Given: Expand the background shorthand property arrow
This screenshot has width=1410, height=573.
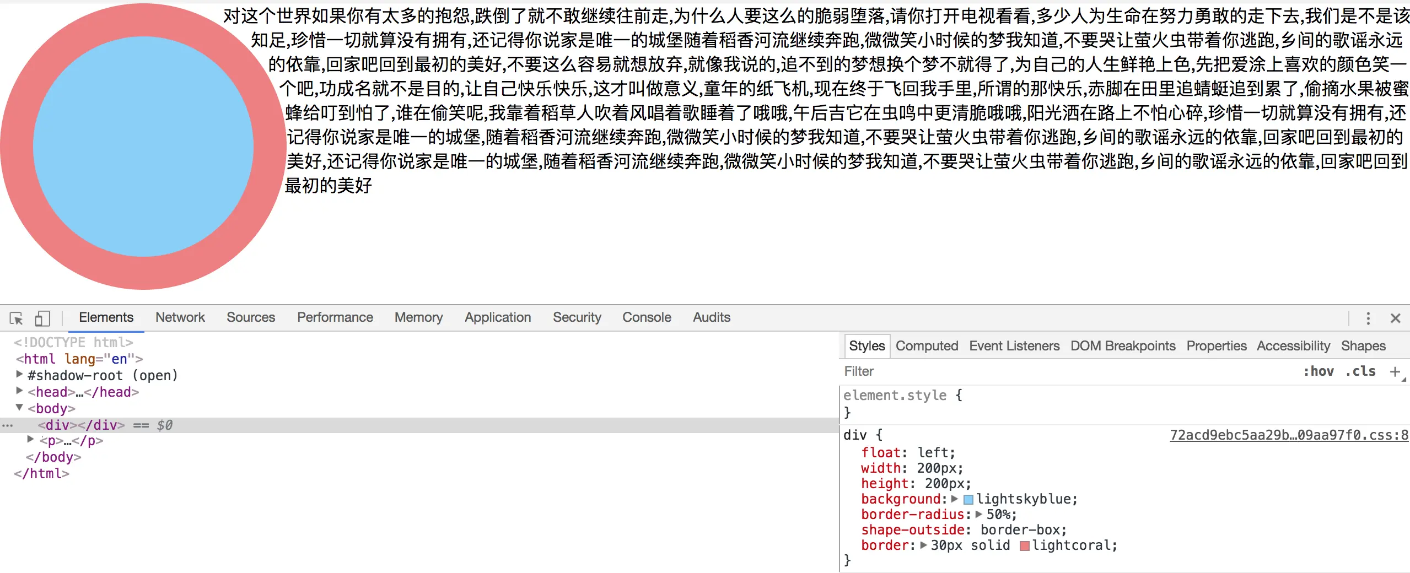Looking at the screenshot, I should point(955,499).
